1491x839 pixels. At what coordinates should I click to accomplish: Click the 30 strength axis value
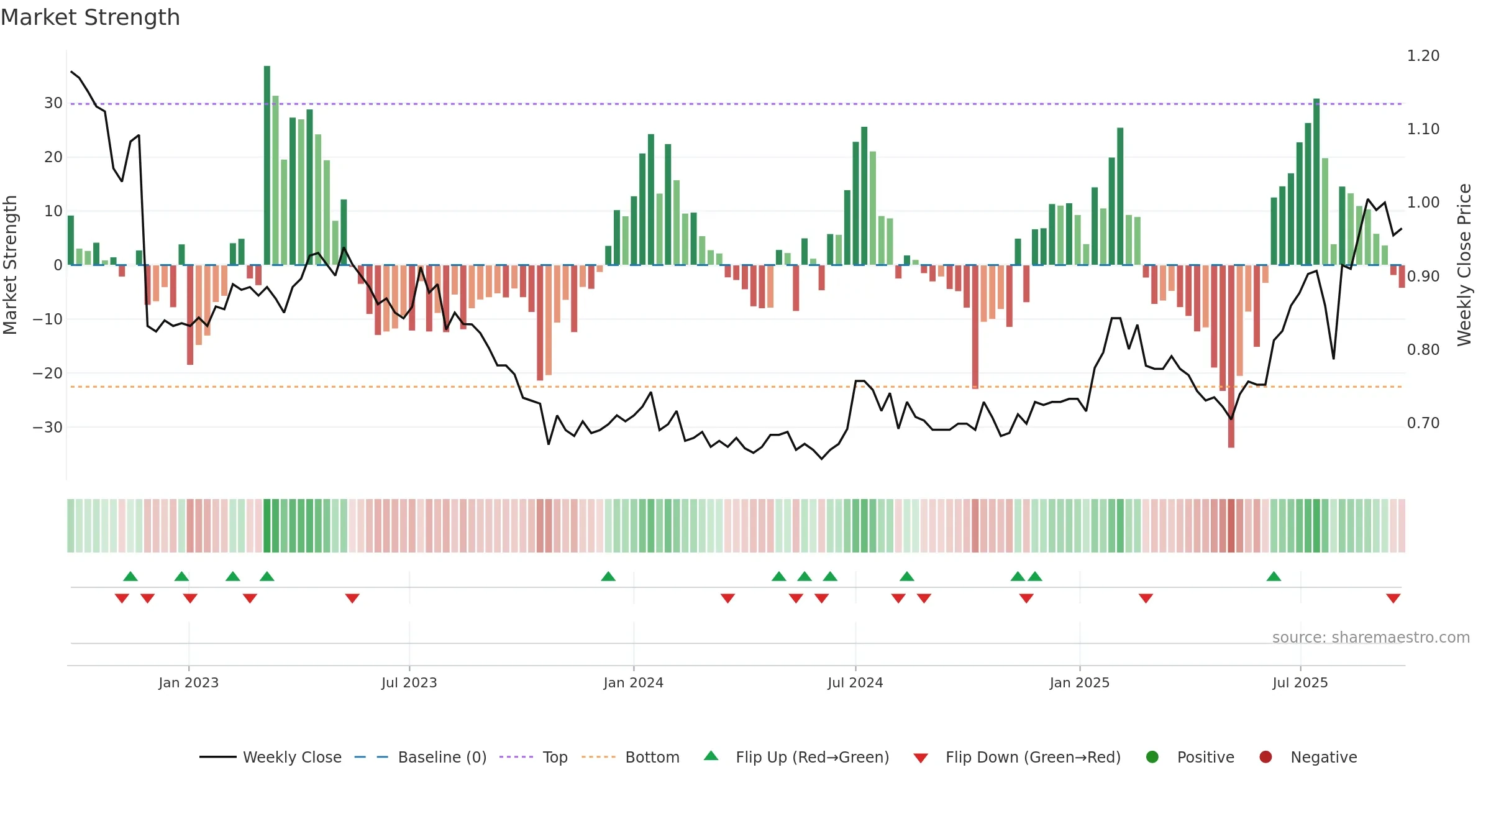[53, 103]
